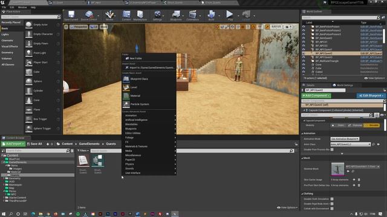The height and width of the screenshot is (217, 387).
Task: Expand the Animation submenu
Action: [x=149, y=115]
